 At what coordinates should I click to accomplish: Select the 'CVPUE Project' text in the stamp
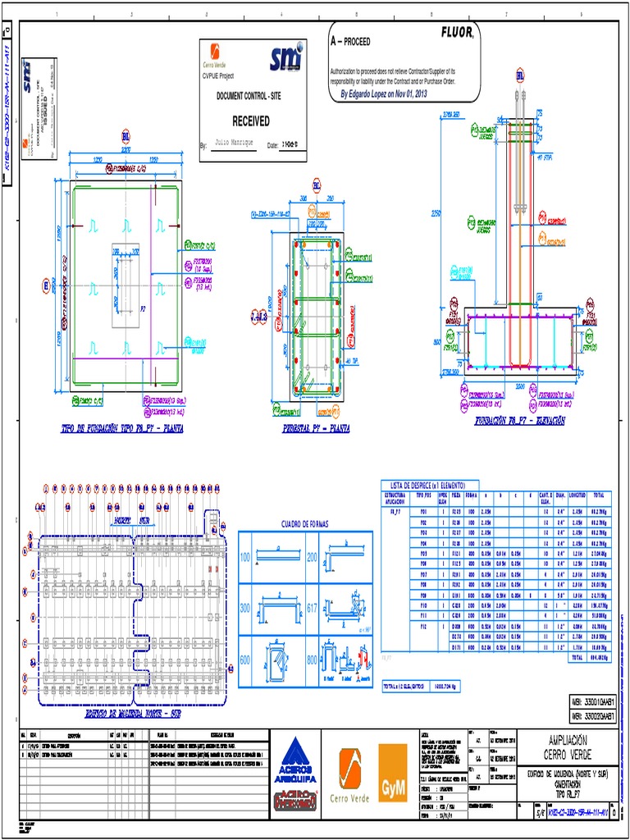(218, 76)
